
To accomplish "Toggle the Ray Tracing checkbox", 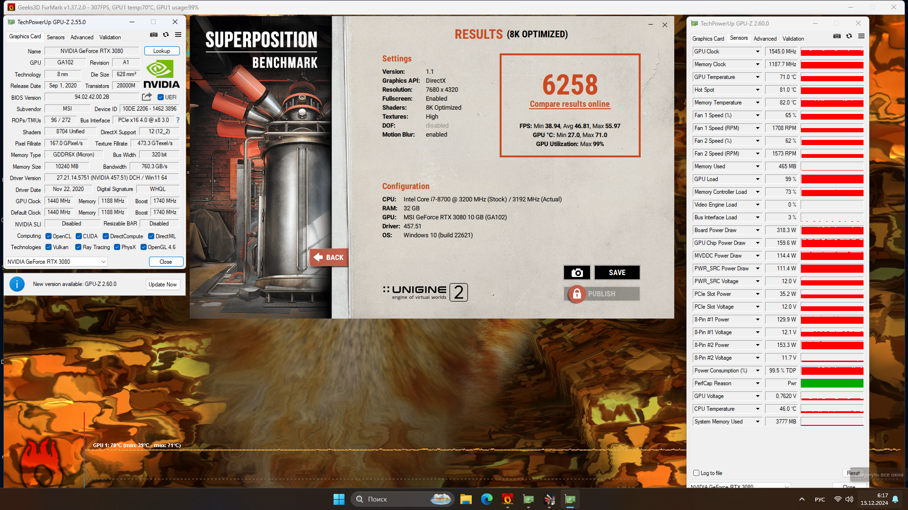I will point(79,247).
